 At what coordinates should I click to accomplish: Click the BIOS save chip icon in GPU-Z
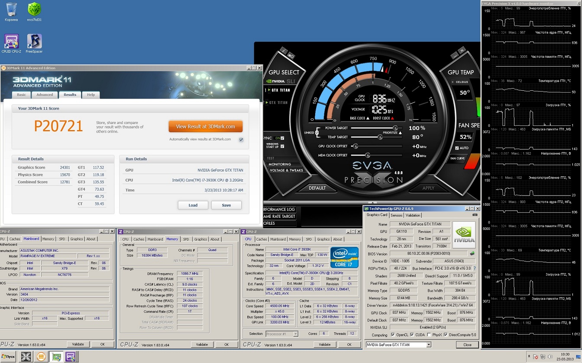[x=472, y=254]
